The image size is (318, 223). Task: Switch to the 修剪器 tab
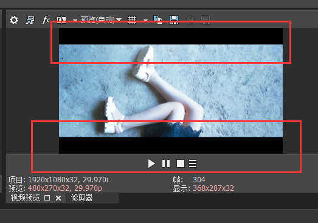[81, 198]
